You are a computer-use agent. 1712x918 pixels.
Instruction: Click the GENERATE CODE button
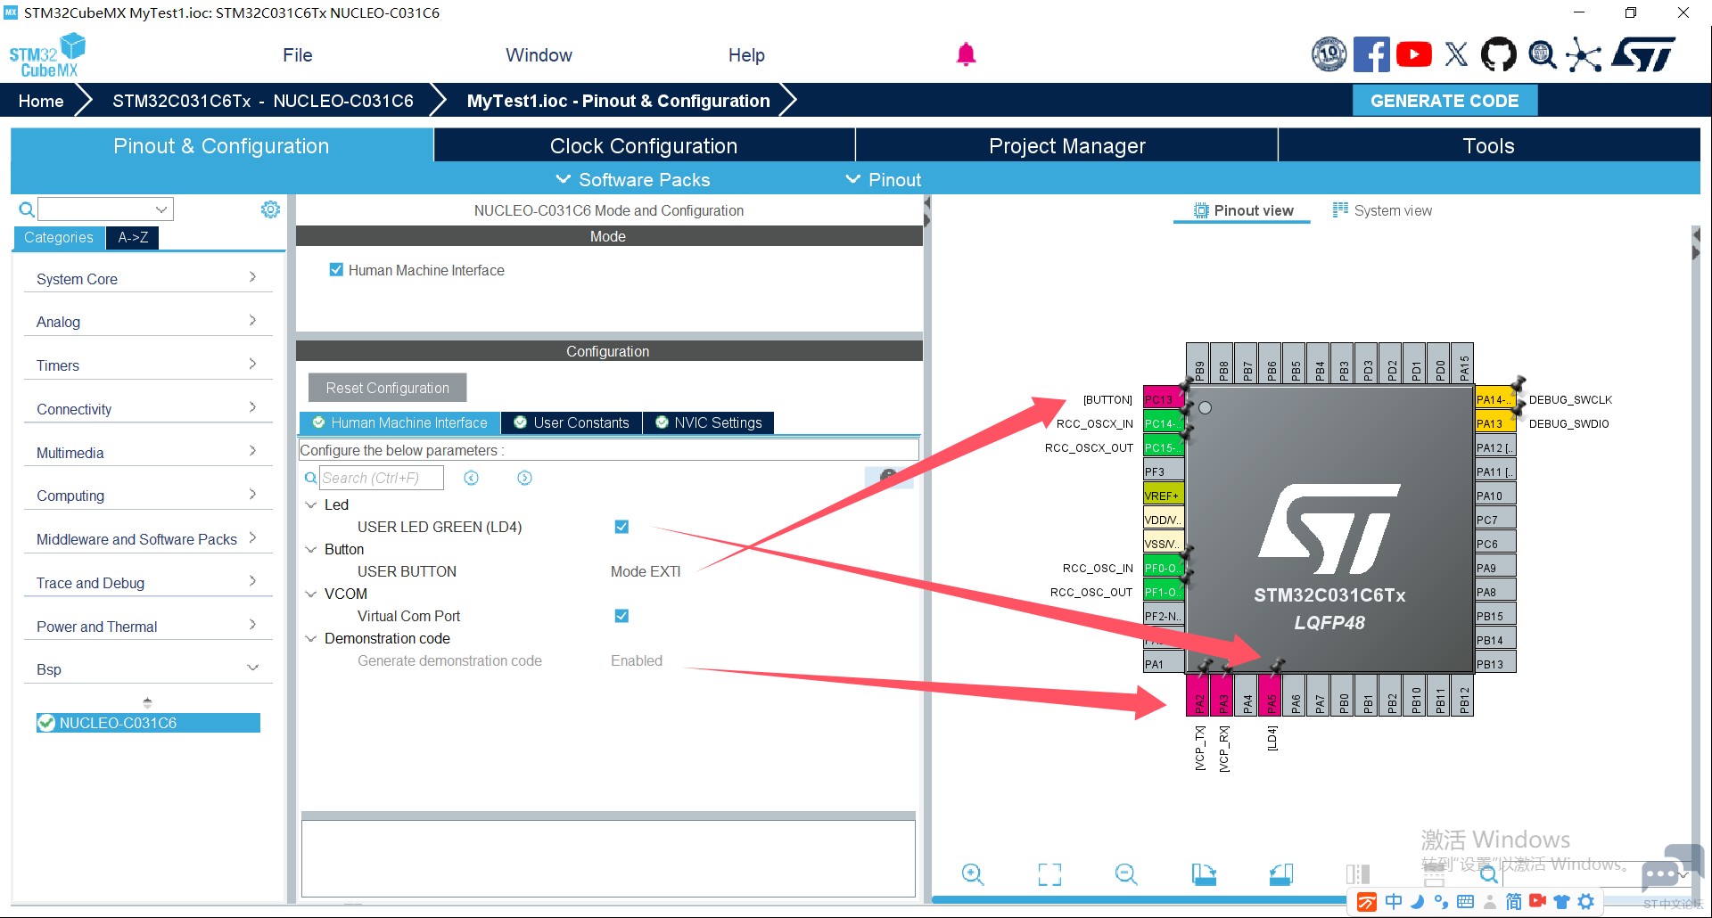click(1444, 101)
